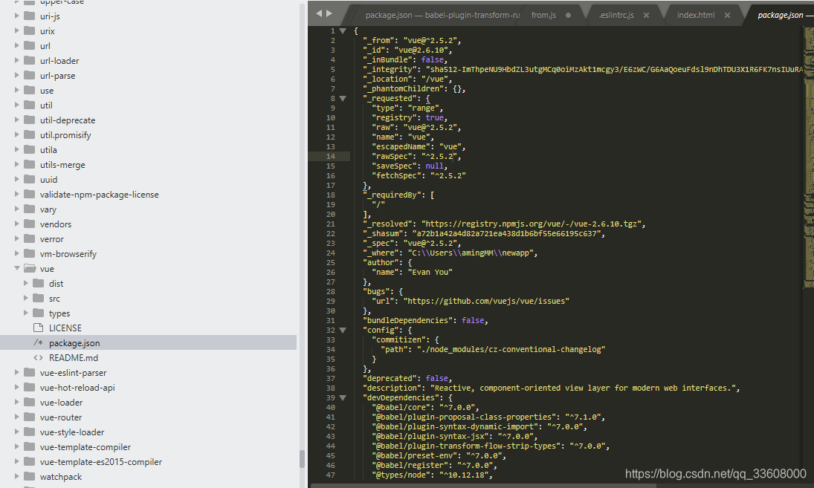Expand the url-loader folder
The height and width of the screenshot is (488, 814).
click(17, 60)
